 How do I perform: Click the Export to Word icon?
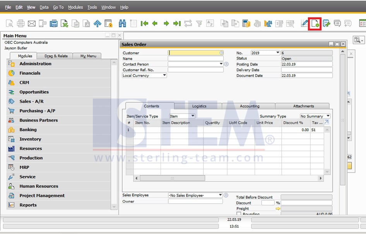(x=75, y=23)
